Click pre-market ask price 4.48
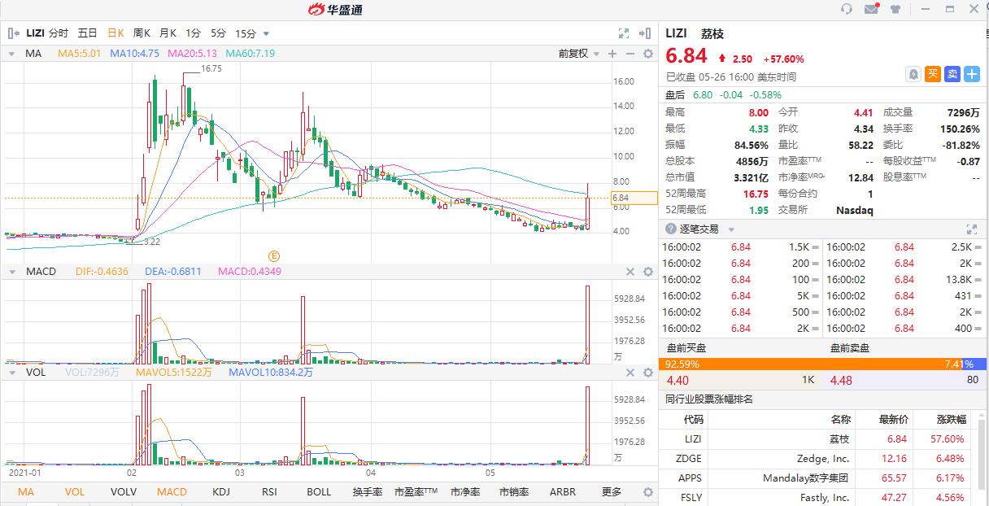The height and width of the screenshot is (506, 989). [x=841, y=380]
